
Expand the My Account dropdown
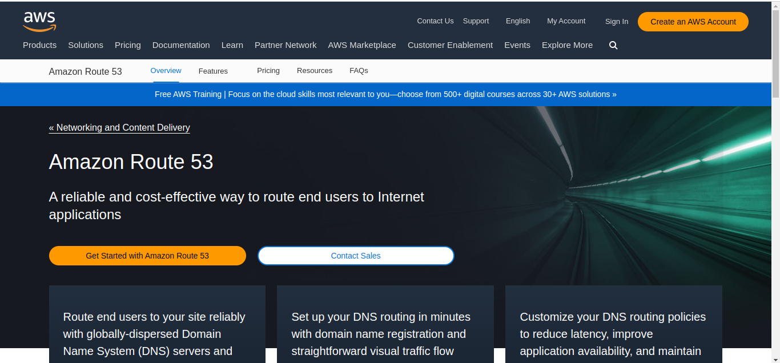[x=566, y=21]
